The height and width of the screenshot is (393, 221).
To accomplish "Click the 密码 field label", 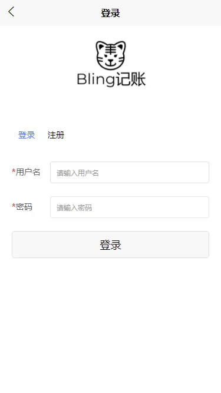I will [24, 207].
